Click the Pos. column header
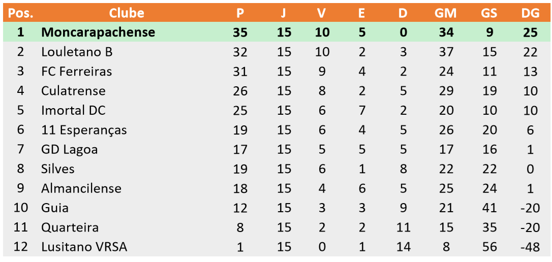Image resolution: width=552 pixels, height=262 pixels. coord(21,13)
